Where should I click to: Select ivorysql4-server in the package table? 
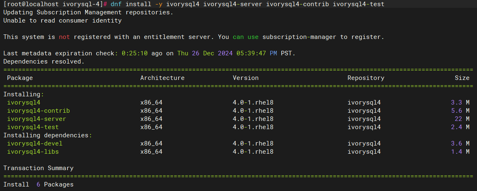tap(37, 119)
